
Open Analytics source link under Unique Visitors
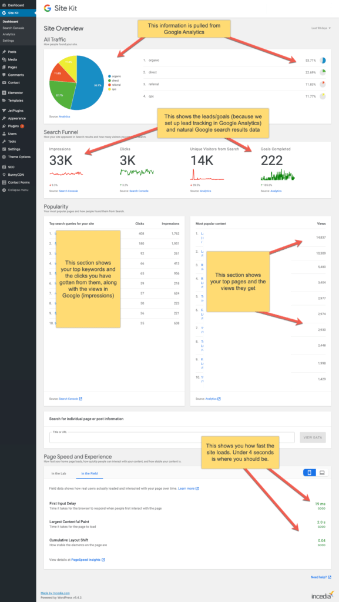point(206,191)
